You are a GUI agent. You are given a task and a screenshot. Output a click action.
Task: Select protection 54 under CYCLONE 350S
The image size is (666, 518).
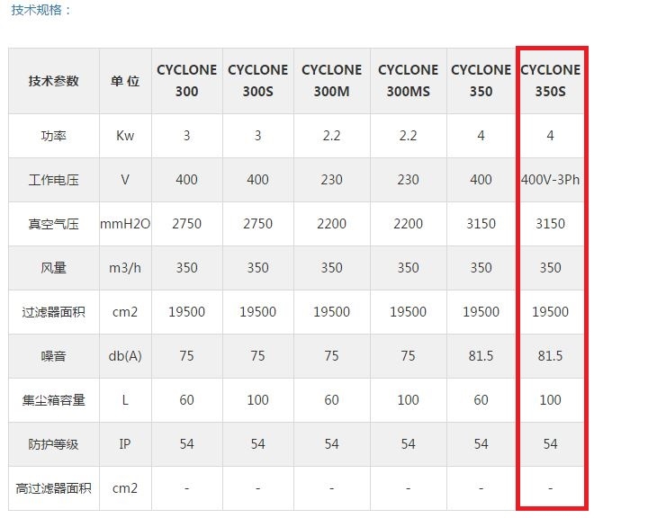(x=551, y=444)
